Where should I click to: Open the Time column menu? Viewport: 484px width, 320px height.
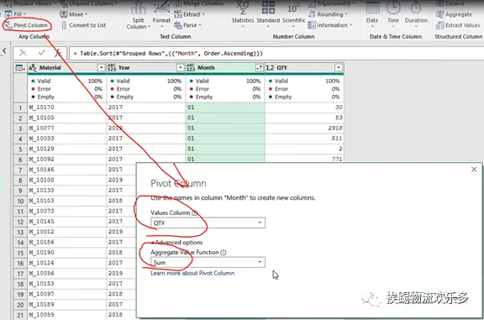pyautogui.click(x=393, y=14)
